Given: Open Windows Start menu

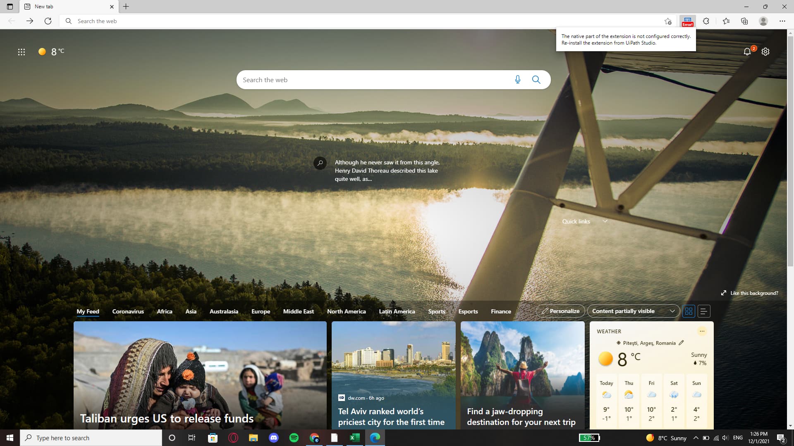Looking at the screenshot, I should [x=10, y=438].
